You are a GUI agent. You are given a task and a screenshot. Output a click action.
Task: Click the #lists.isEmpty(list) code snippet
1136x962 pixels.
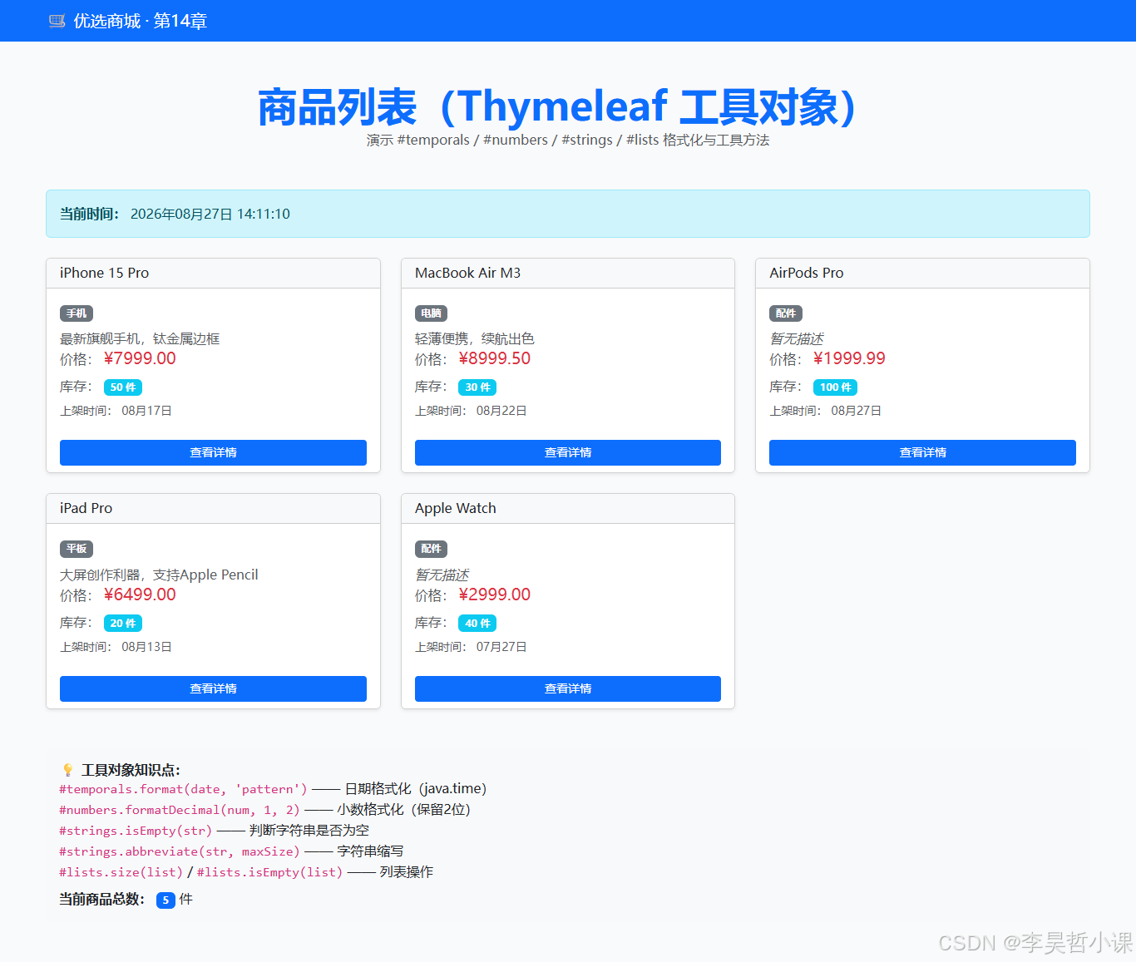tap(270, 872)
